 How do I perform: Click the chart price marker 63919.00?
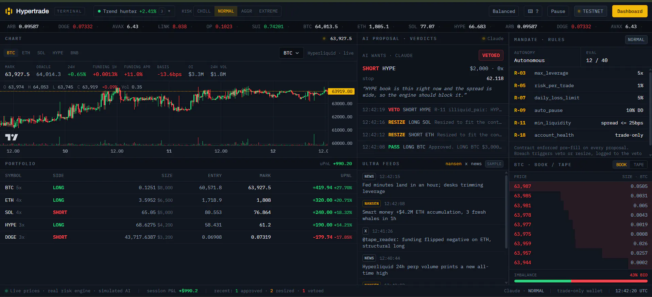[342, 92]
